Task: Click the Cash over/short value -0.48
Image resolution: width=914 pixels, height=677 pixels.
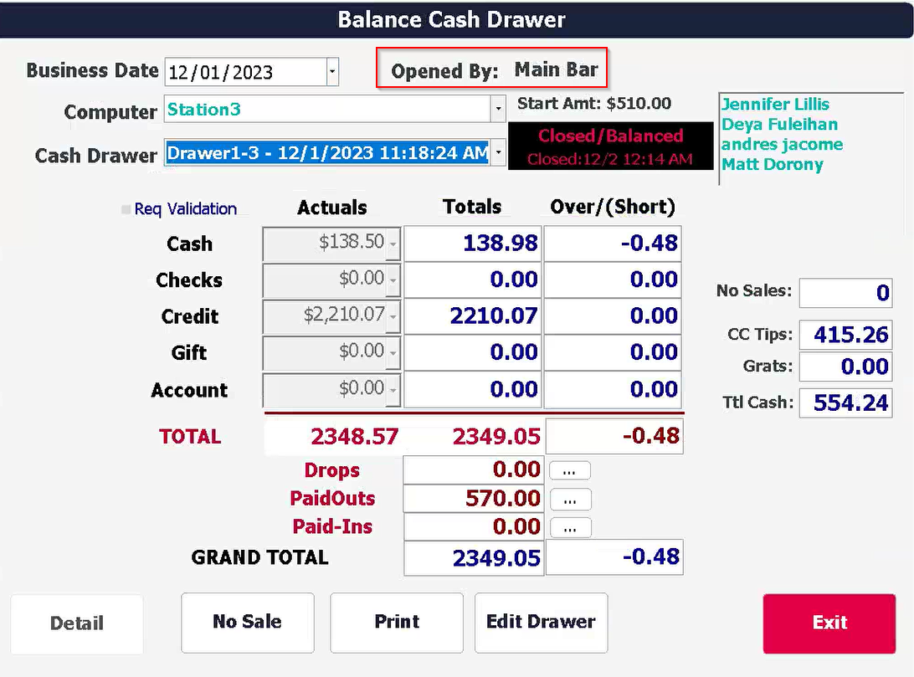Action: click(613, 244)
